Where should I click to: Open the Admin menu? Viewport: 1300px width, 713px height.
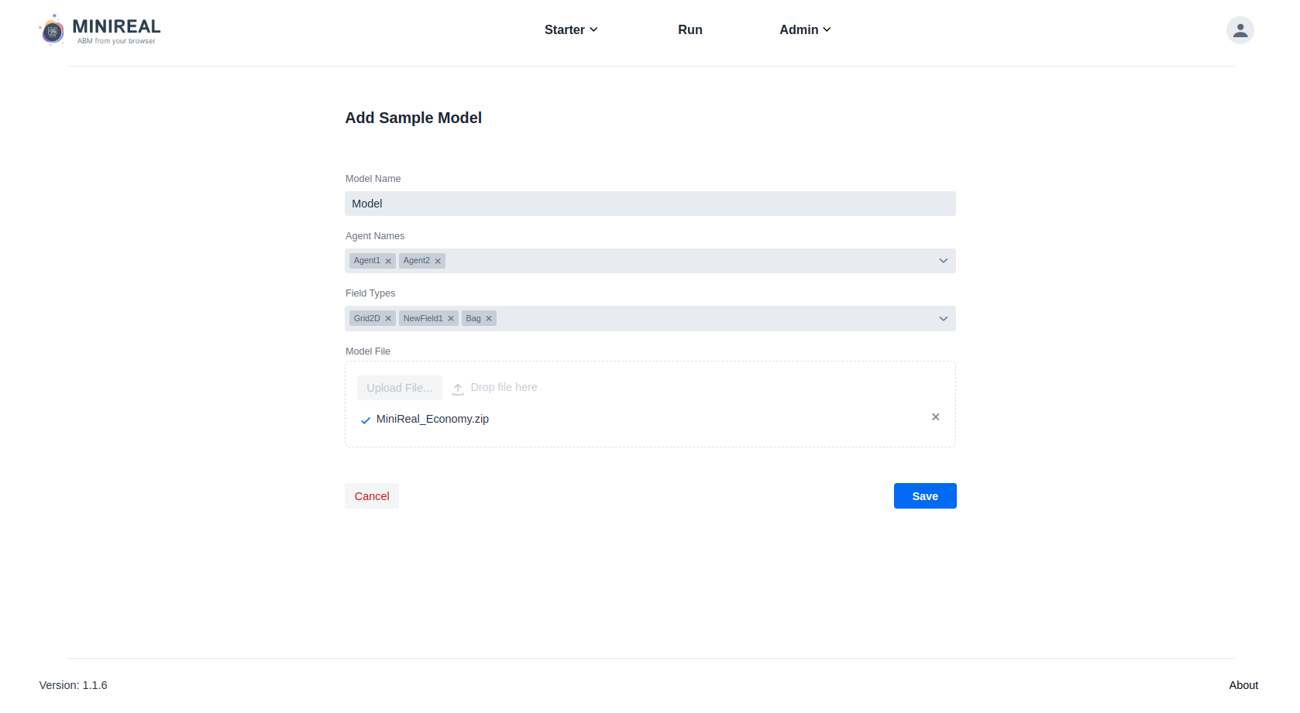click(x=805, y=29)
